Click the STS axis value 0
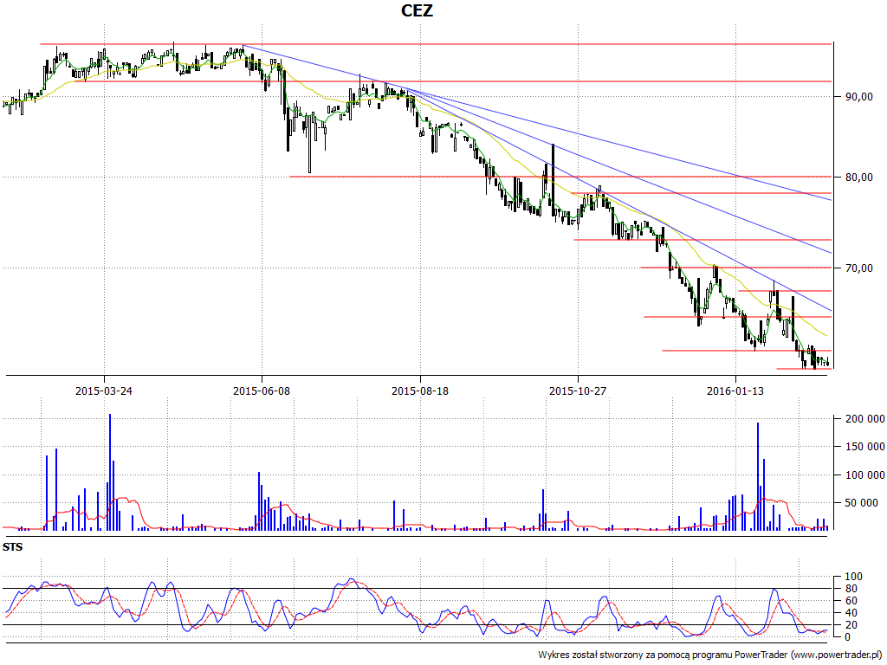Viewport: 887px width, 665px height. pos(847,636)
